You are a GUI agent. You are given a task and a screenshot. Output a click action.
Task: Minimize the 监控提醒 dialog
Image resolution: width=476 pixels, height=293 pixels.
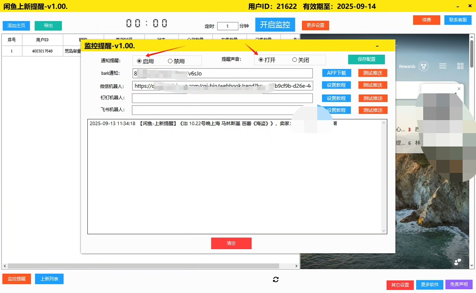pos(377,46)
